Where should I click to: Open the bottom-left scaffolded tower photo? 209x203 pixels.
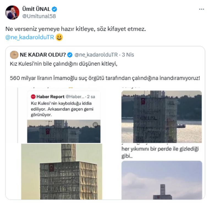[x=62, y=171]
